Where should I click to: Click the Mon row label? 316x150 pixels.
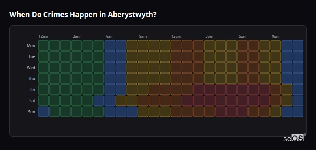pyautogui.click(x=31, y=45)
